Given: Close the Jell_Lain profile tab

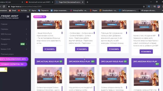Looking at the screenshot, I should tap(22, 2).
